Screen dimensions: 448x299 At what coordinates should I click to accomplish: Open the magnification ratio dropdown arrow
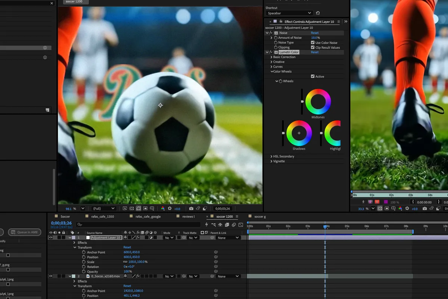point(83,209)
